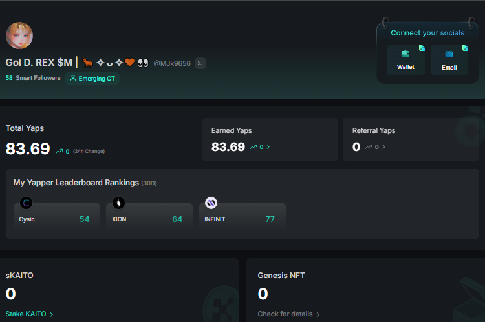Click the Total Yaps value 83.69
485x322 pixels.
coord(28,149)
